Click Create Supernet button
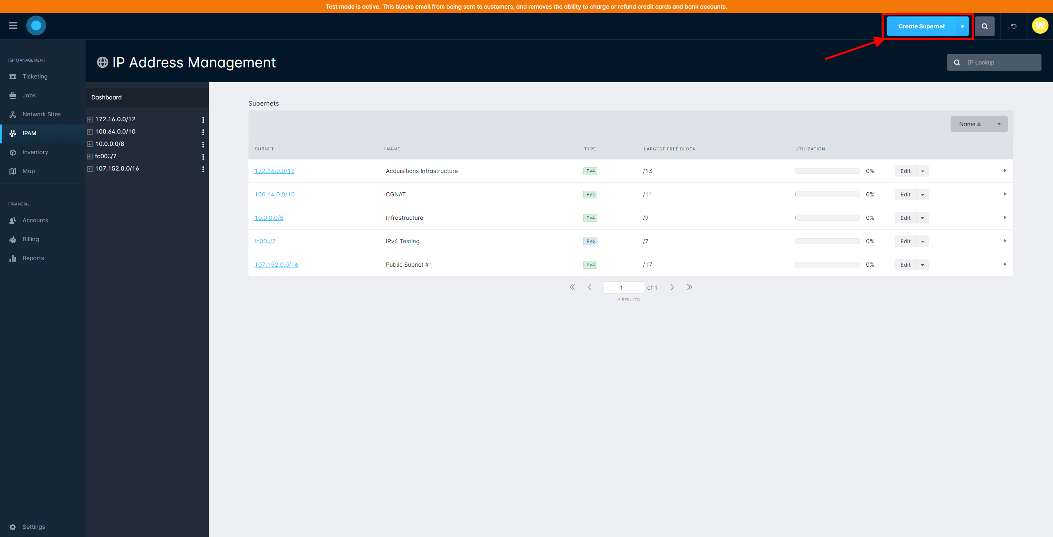The height and width of the screenshot is (537, 1053). [x=921, y=26]
